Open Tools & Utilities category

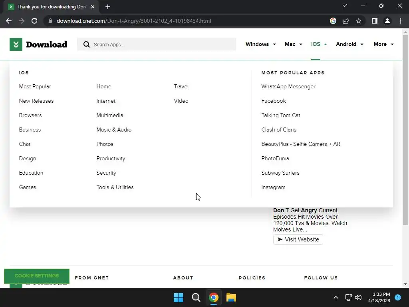tap(115, 187)
